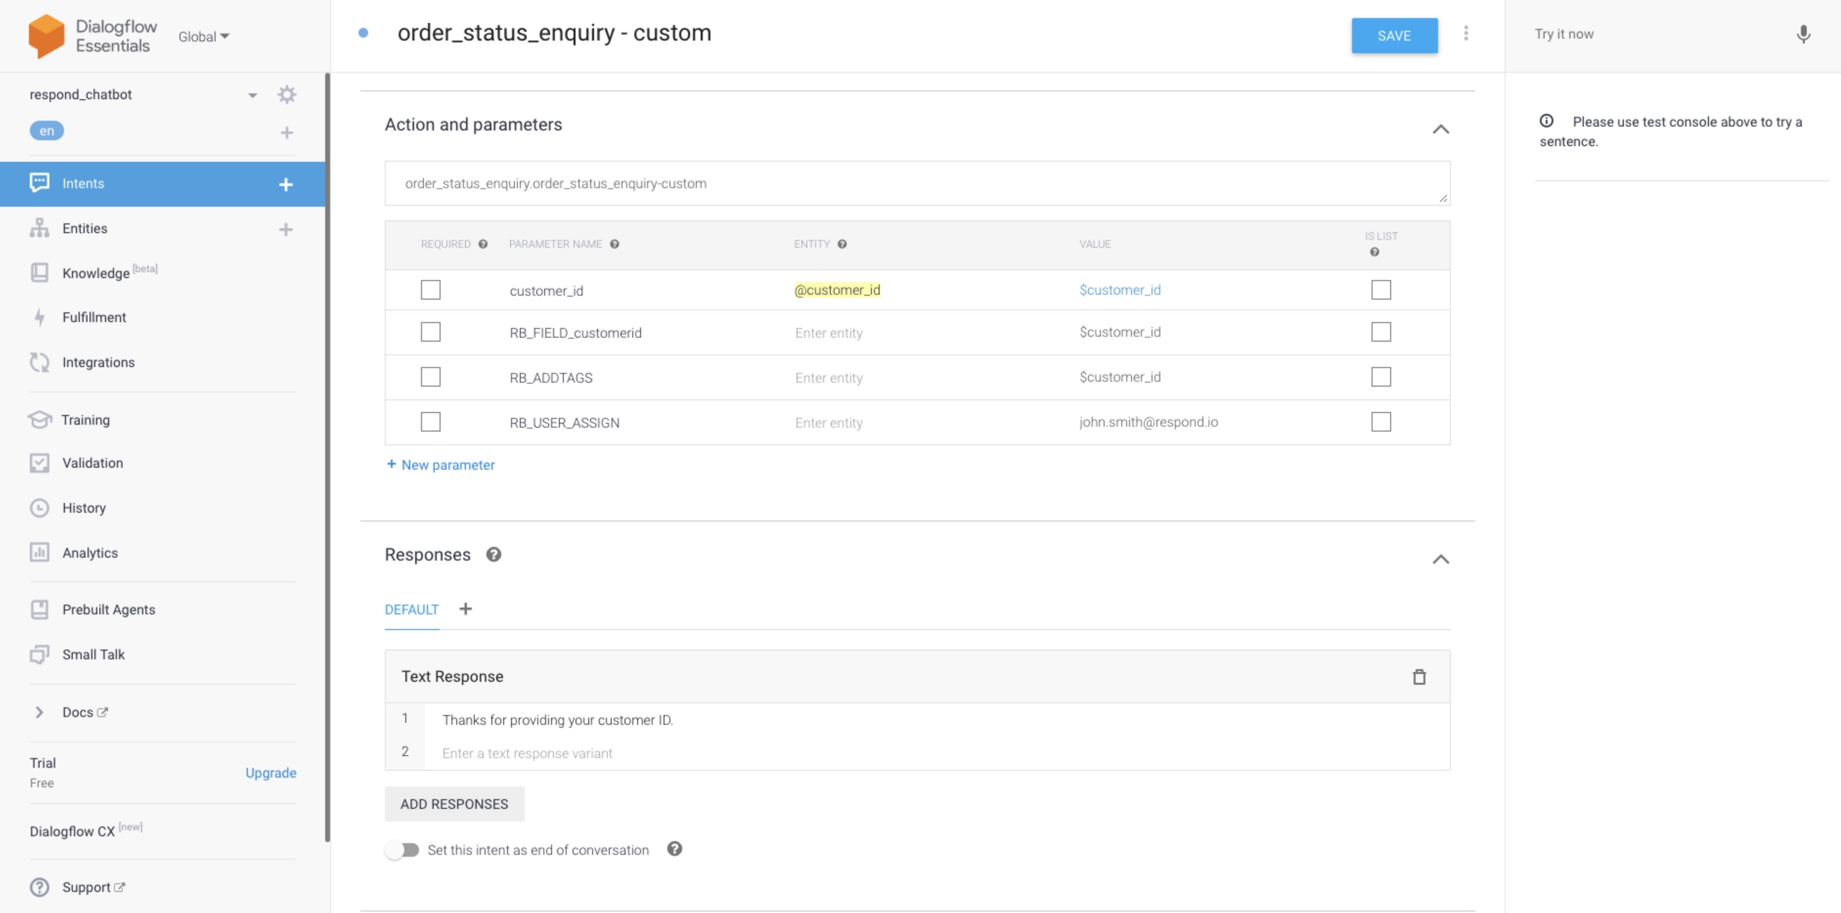1841x913 pixels.
Task: Click the plus icon to create intent
Action: 286,184
